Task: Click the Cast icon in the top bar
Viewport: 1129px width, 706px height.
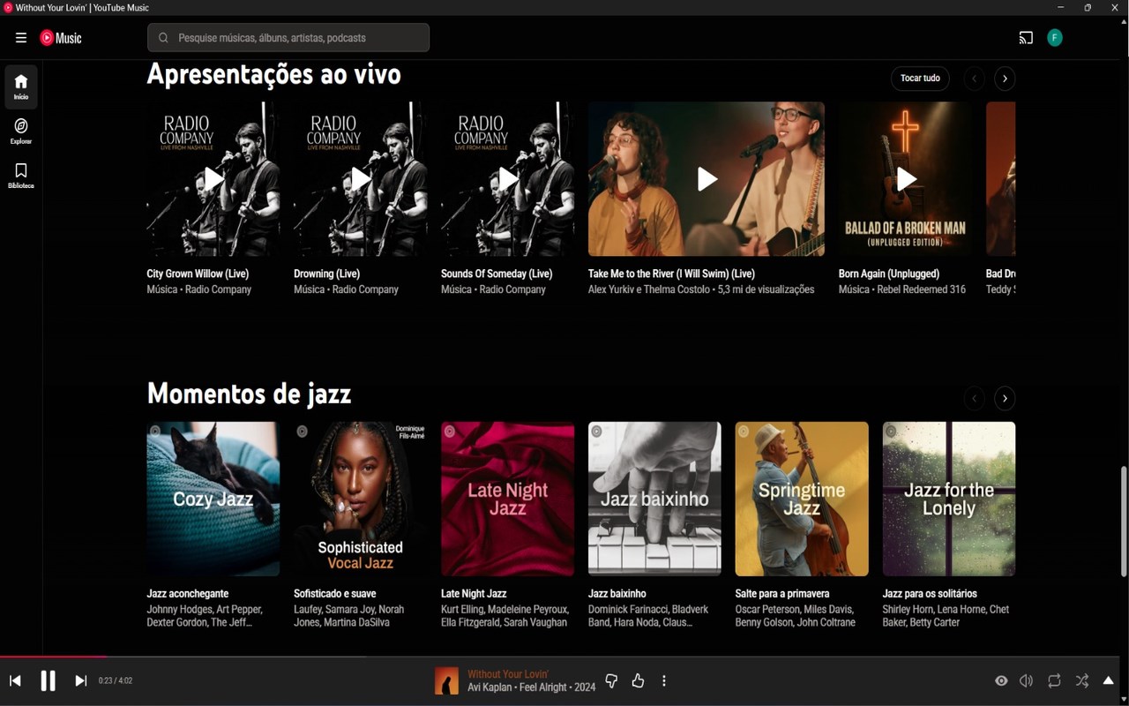Action: click(x=1025, y=37)
